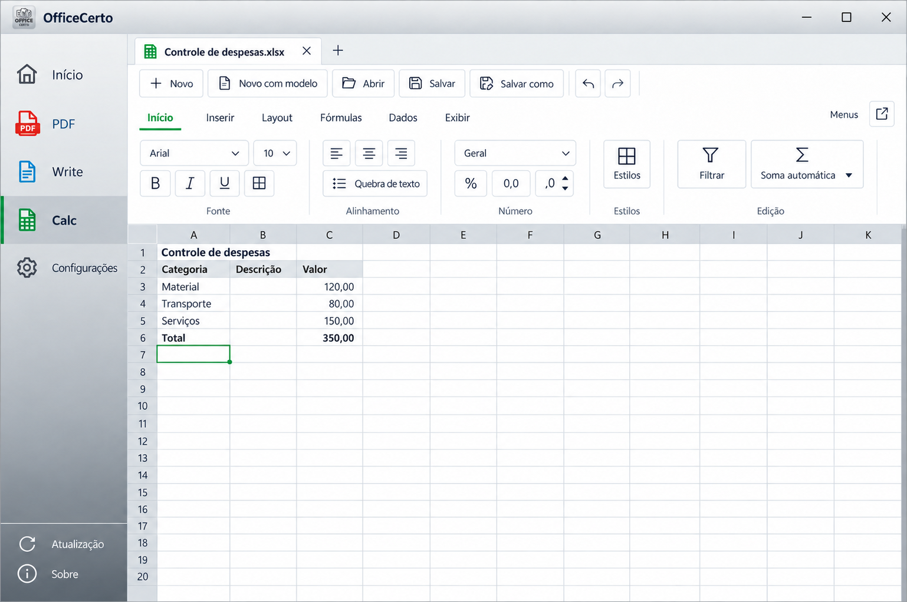Align text to the right
The image size is (907, 602).
pos(401,153)
